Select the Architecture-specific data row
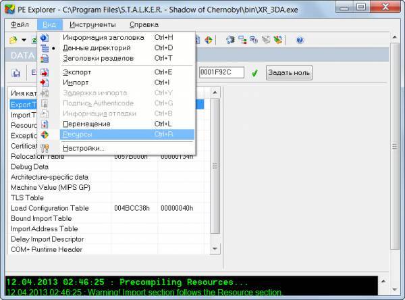Screen dimensions: 405x300 click(107, 177)
